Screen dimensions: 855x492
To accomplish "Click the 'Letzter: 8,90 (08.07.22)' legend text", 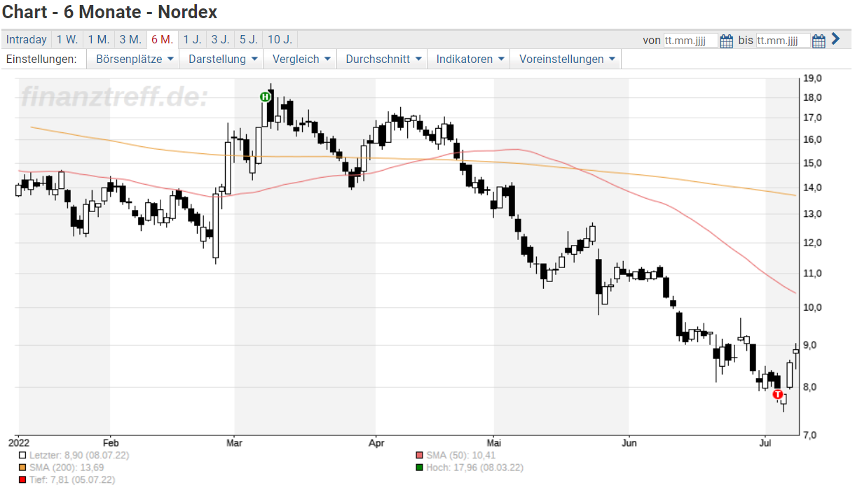I will [x=79, y=455].
